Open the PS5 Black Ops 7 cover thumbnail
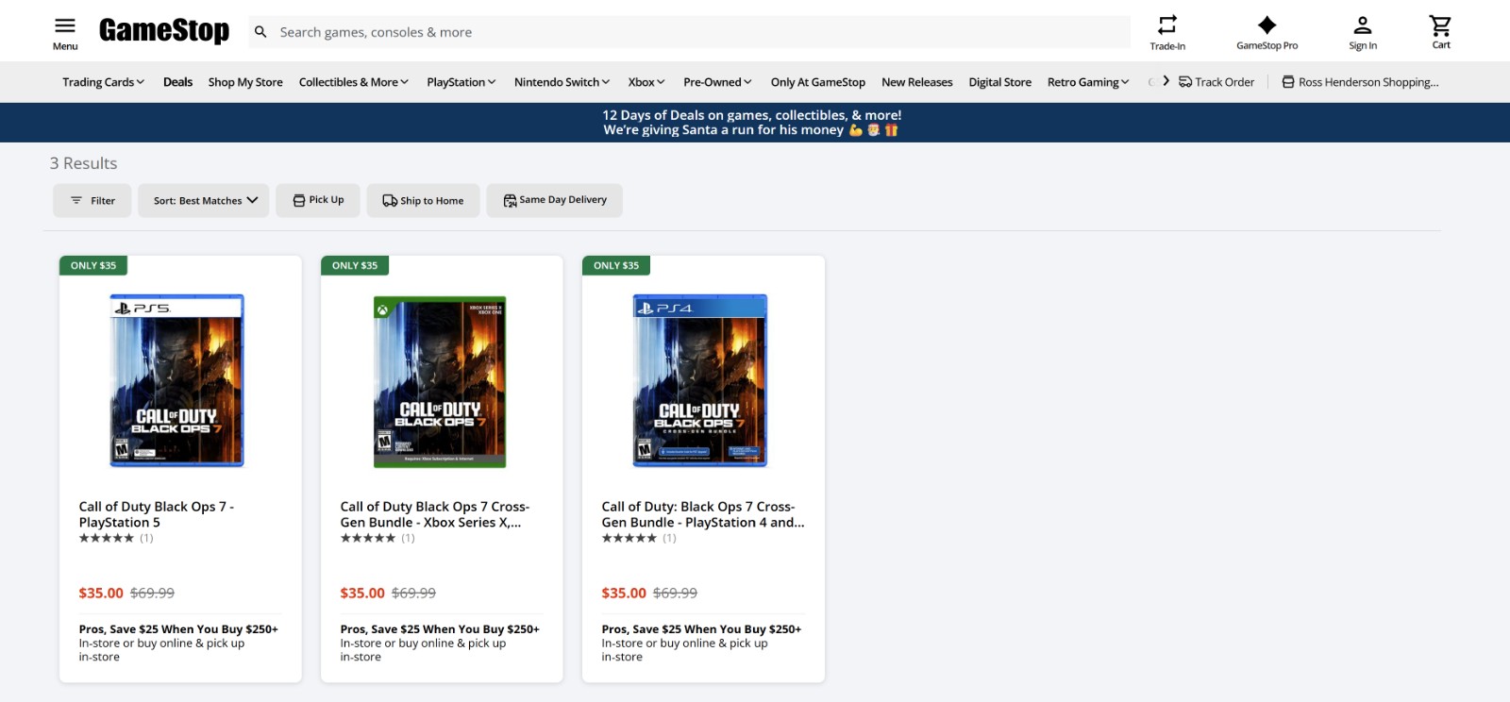The height and width of the screenshot is (702, 1510). pyautogui.click(x=177, y=380)
